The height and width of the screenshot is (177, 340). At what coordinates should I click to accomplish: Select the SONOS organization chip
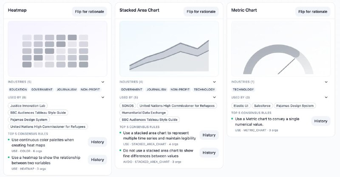(x=127, y=106)
